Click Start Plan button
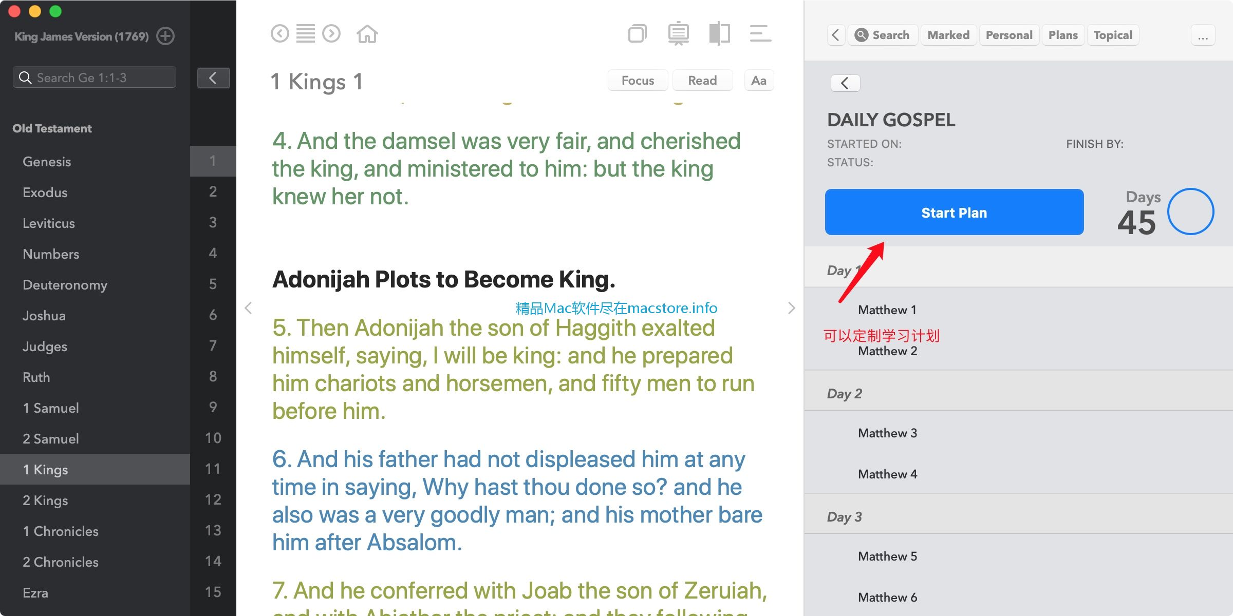Screen dimensions: 1233x616 click(x=954, y=212)
